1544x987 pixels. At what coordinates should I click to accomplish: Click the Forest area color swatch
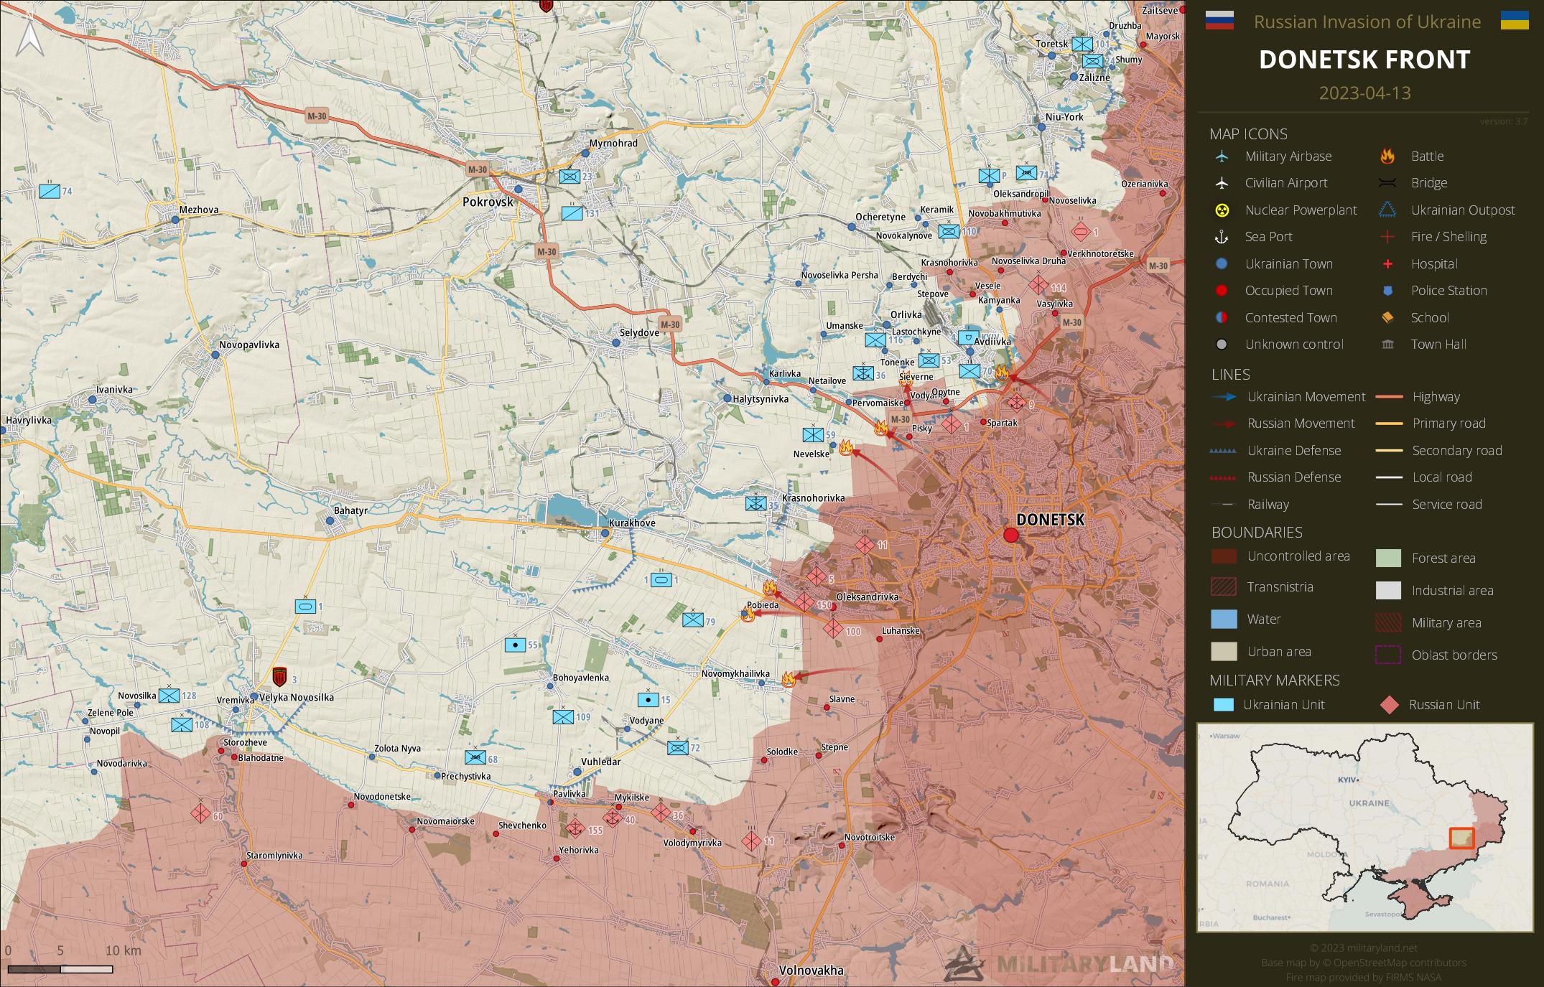pos(1388,558)
